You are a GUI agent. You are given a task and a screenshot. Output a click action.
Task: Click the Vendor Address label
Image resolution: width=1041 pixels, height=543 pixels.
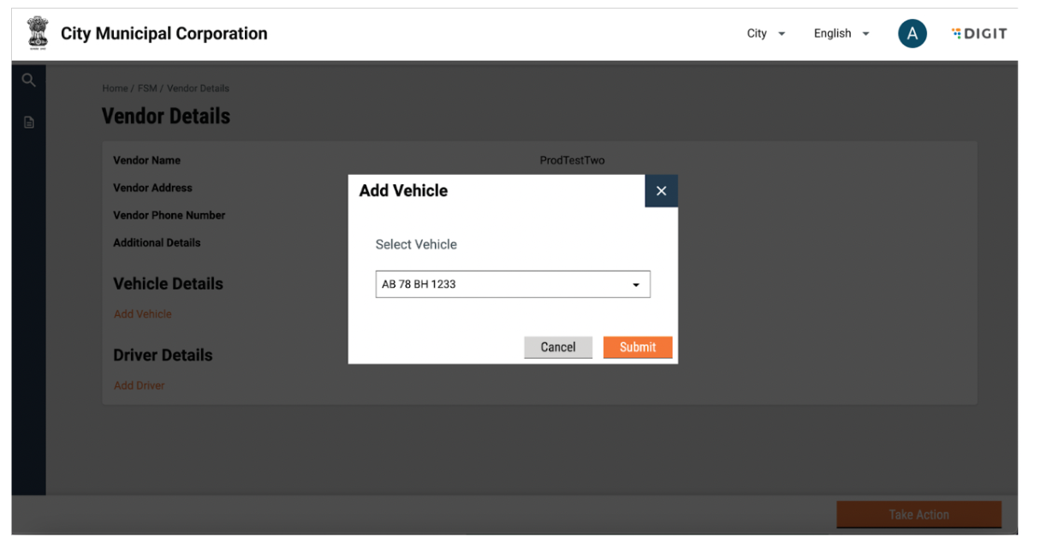tap(152, 188)
